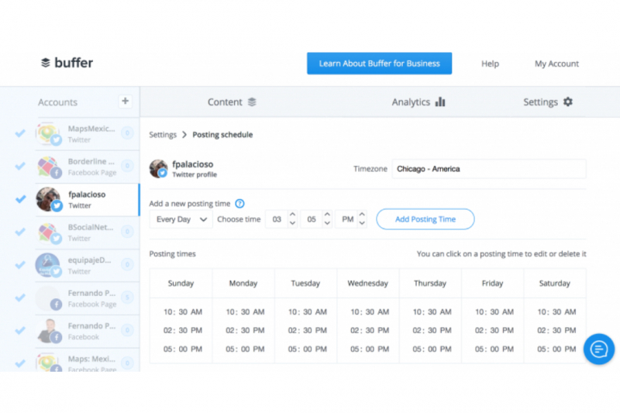Screen dimensions: 620x413
Task: Toggle checkmark for BSocialNet account
Action: (20, 232)
